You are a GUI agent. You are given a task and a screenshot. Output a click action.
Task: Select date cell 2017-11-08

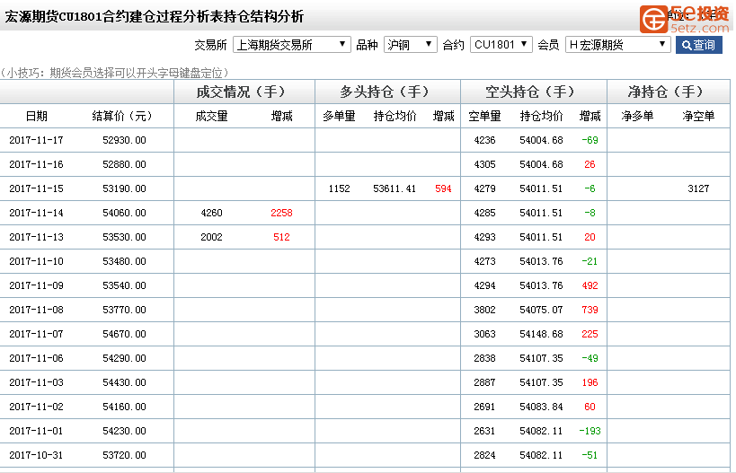pos(36,310)
